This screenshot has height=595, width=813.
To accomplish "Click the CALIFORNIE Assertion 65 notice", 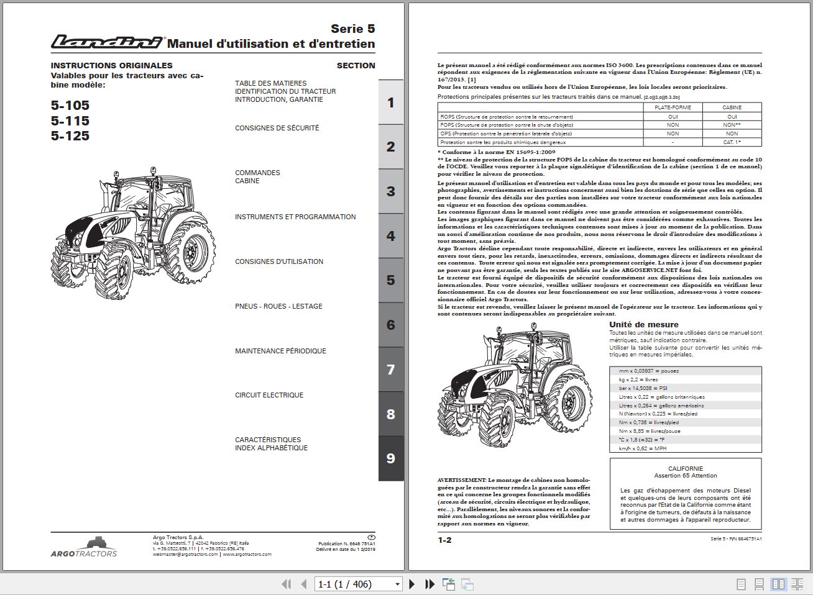I will [685, 494].
